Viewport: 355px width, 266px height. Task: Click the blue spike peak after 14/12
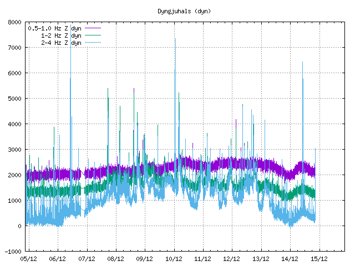303,63
